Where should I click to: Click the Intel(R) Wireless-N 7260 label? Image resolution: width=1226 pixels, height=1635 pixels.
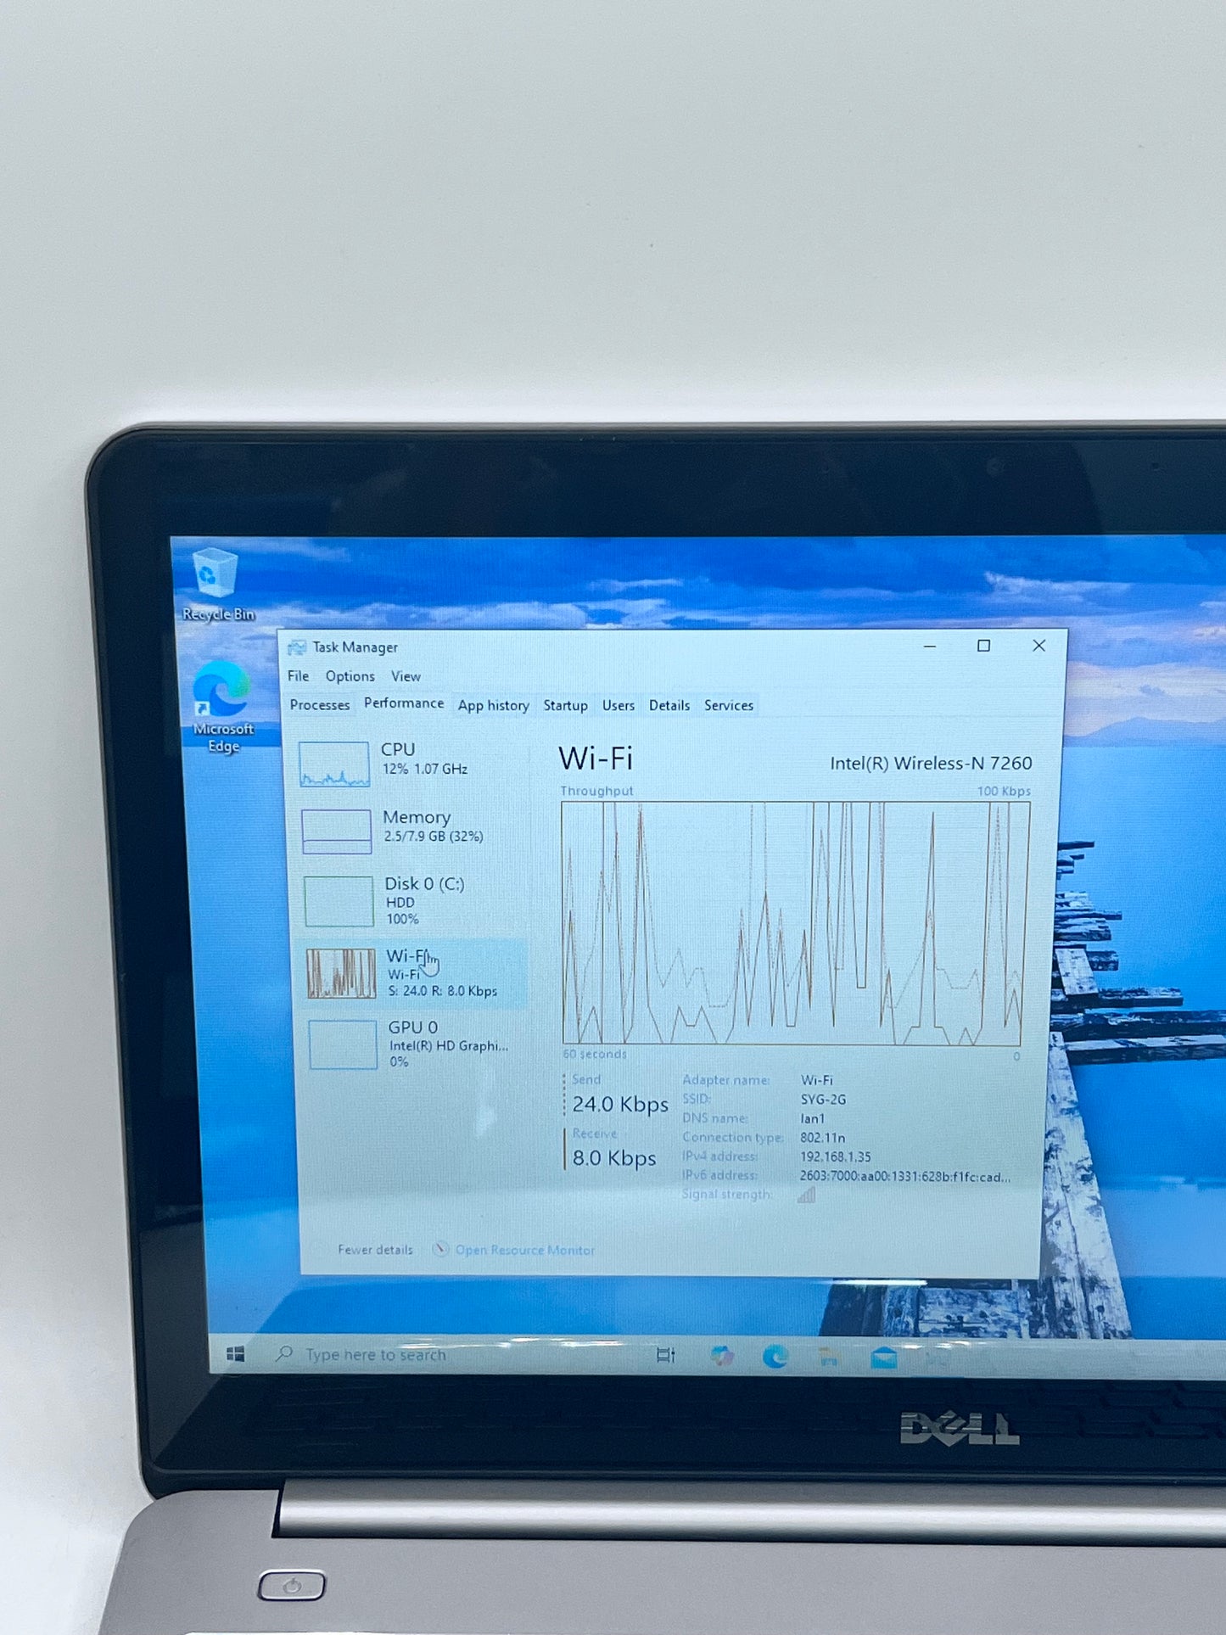point(931,763)
